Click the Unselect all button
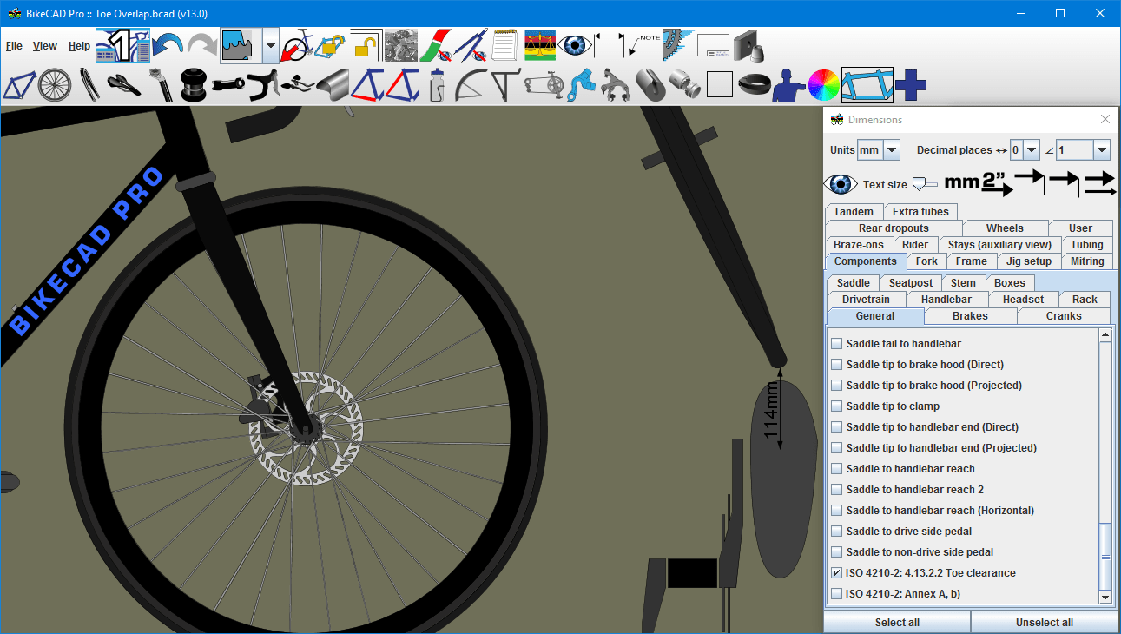The height and width of the screenshot is (634, 1121). [1043, 622]
